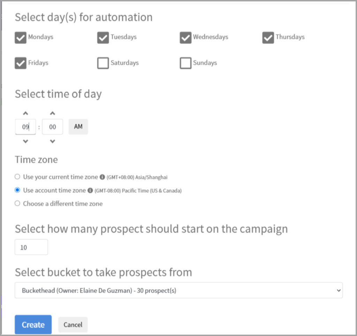Uncheck the Mondays checkbox
357x336 pixels.
[21, 37]
